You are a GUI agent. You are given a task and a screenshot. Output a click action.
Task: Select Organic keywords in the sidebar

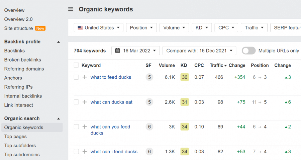(32, 127)
